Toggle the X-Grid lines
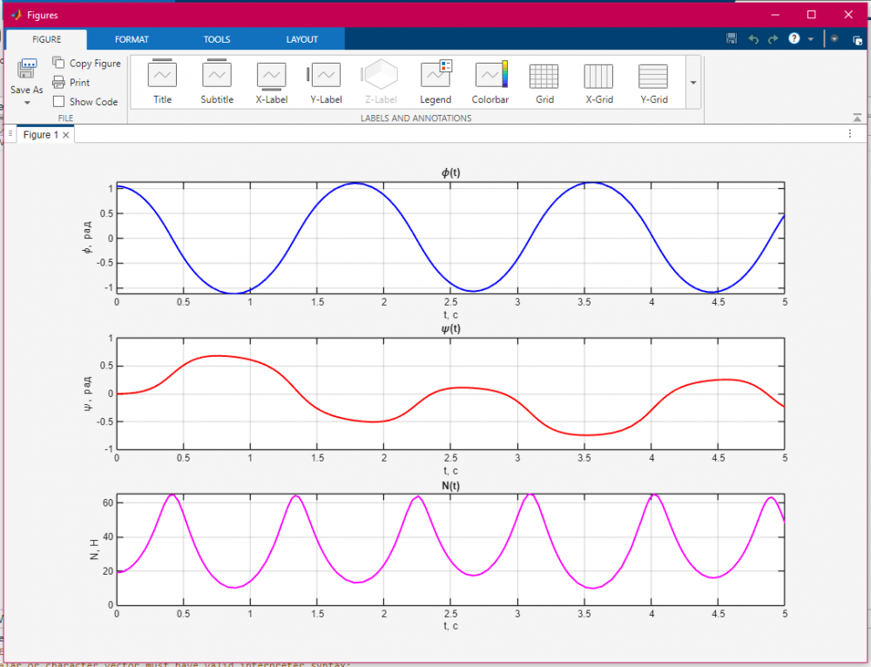The image size is (871, 667). pyautogui.click(x=599, y=82)
